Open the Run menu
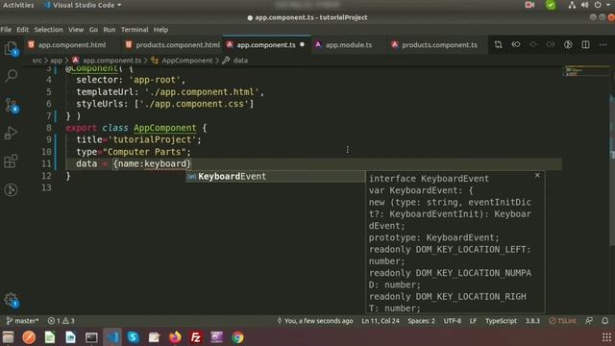The image size is (615, 346). 109,30
